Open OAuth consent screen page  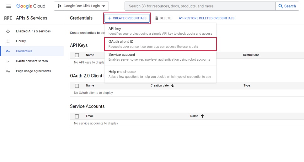[32, 61]
